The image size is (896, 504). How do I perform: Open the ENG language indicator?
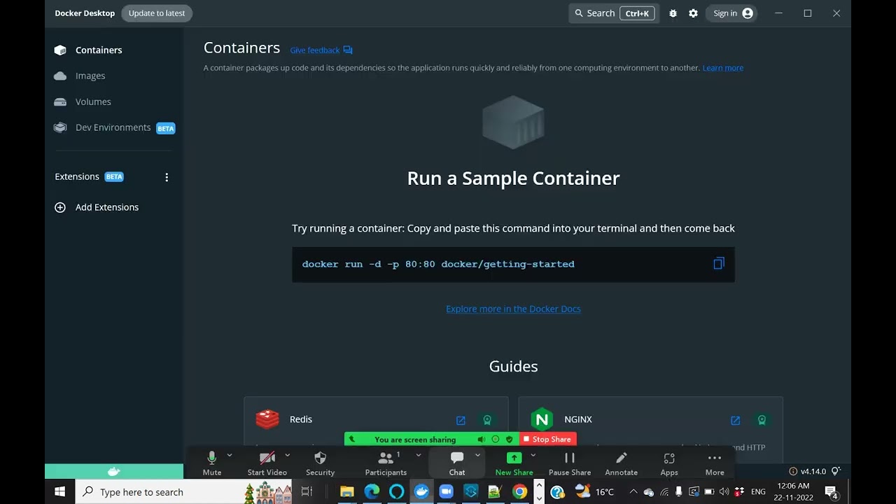[758, 492]
